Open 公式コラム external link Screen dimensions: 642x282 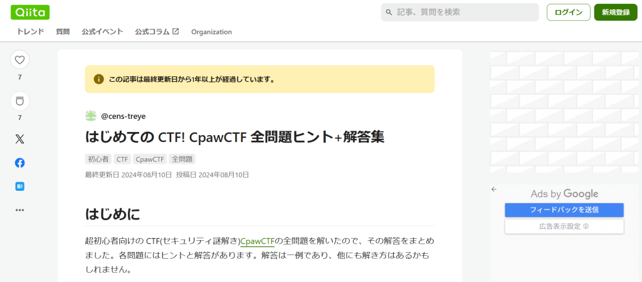pyautogui.click(x=157, y=32)
